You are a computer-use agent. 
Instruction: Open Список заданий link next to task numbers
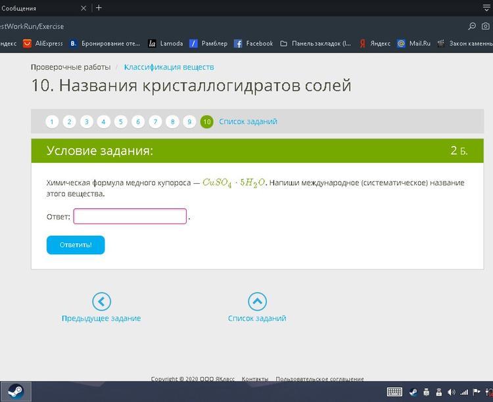(x=248, y=122)
